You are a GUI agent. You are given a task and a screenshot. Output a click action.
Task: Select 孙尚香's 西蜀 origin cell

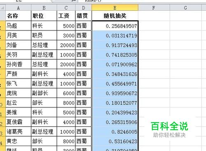click(84, 64)
